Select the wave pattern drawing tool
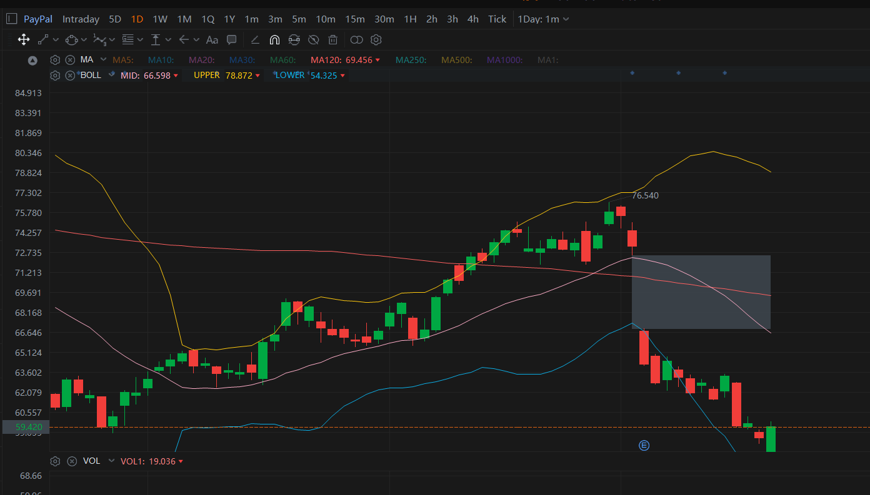870x495 pixels. [x=99, y=40]
